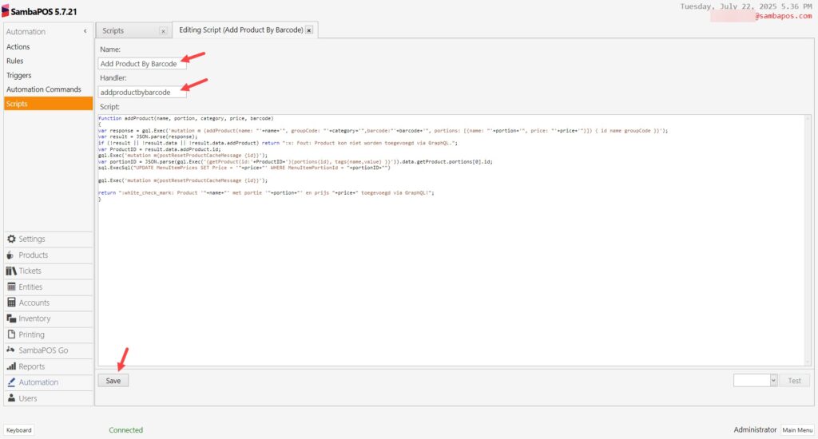Click the script editor vertical scrollbar
The width and height of the screenshot is (818, 439).
click(808, 239)
